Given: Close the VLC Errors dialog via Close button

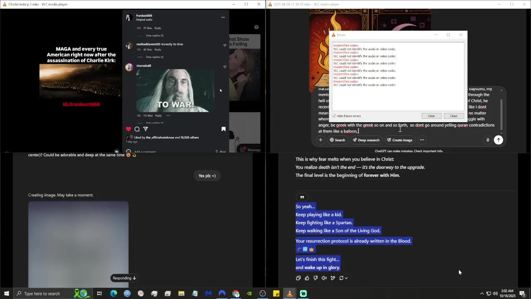Looking at the screenshot, I should click(x=453, y=116).
